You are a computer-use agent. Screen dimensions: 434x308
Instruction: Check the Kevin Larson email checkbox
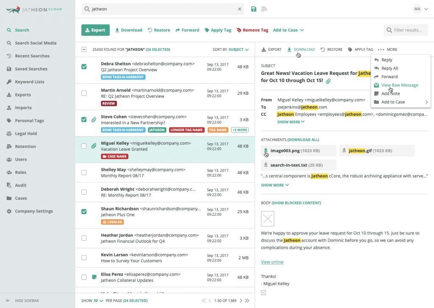coord(84,258)
